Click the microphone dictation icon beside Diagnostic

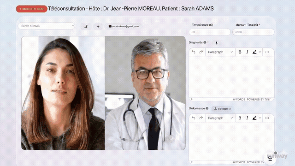216,43
